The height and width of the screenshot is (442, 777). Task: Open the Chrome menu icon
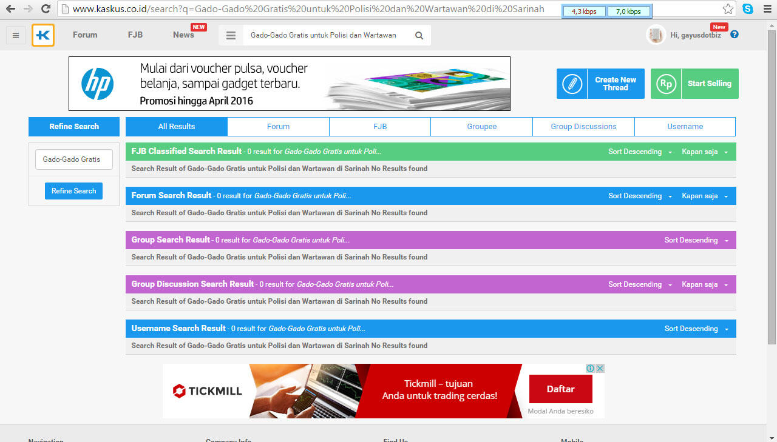[x=767, y=9]
